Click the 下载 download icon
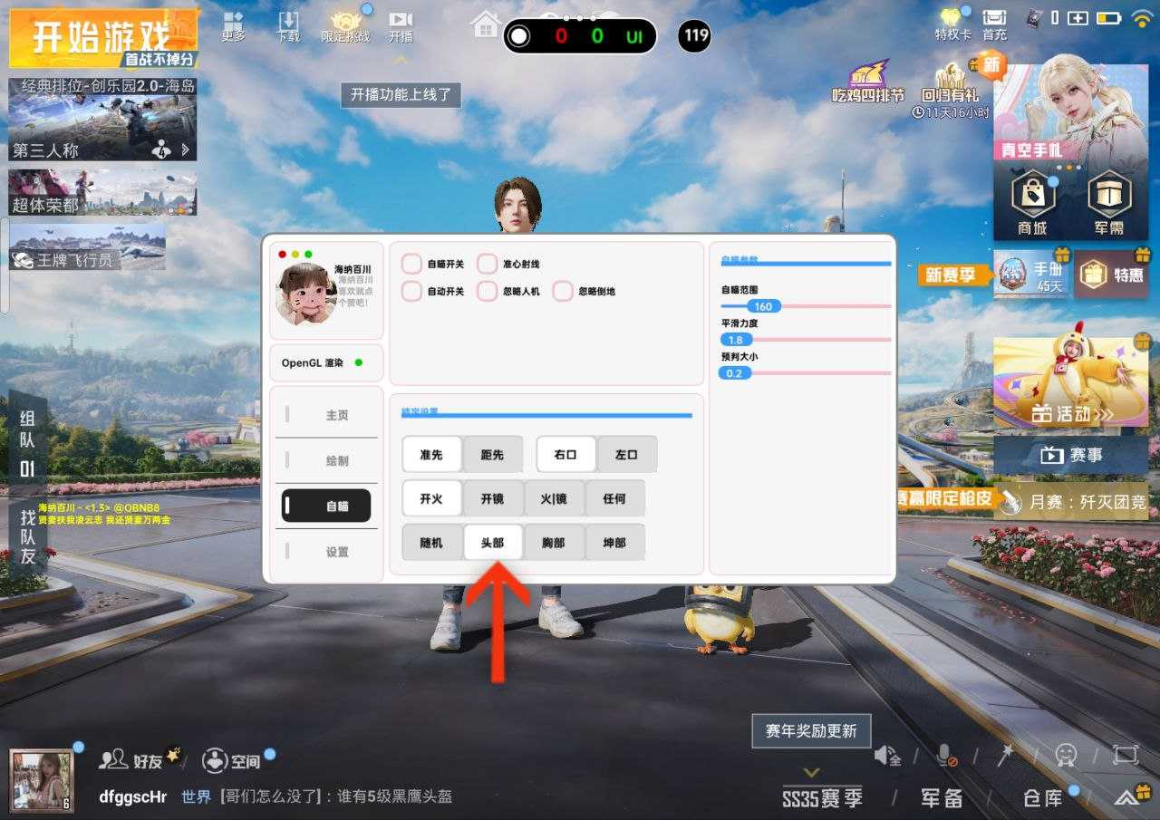Image resolution: width=1160 pixels, height=820 pixels. pyautogui.click(x=288, y=25)
